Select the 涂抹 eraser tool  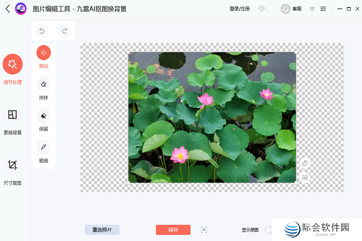[43, 84]
